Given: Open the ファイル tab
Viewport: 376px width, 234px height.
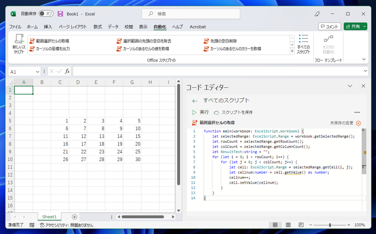Looking at the screenshot, I should (15, 27).
